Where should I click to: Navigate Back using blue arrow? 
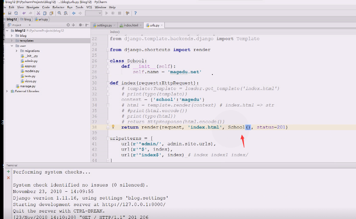(74, 13)
